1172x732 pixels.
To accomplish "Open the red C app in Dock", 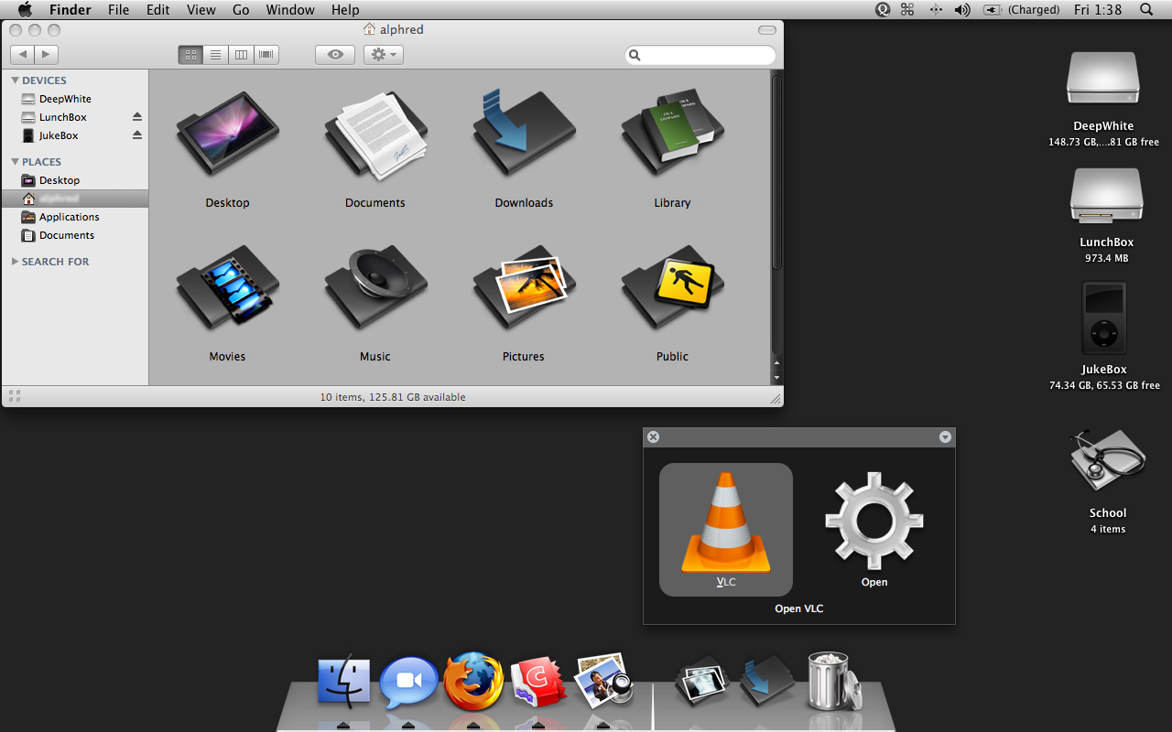I will coord(538,683).
